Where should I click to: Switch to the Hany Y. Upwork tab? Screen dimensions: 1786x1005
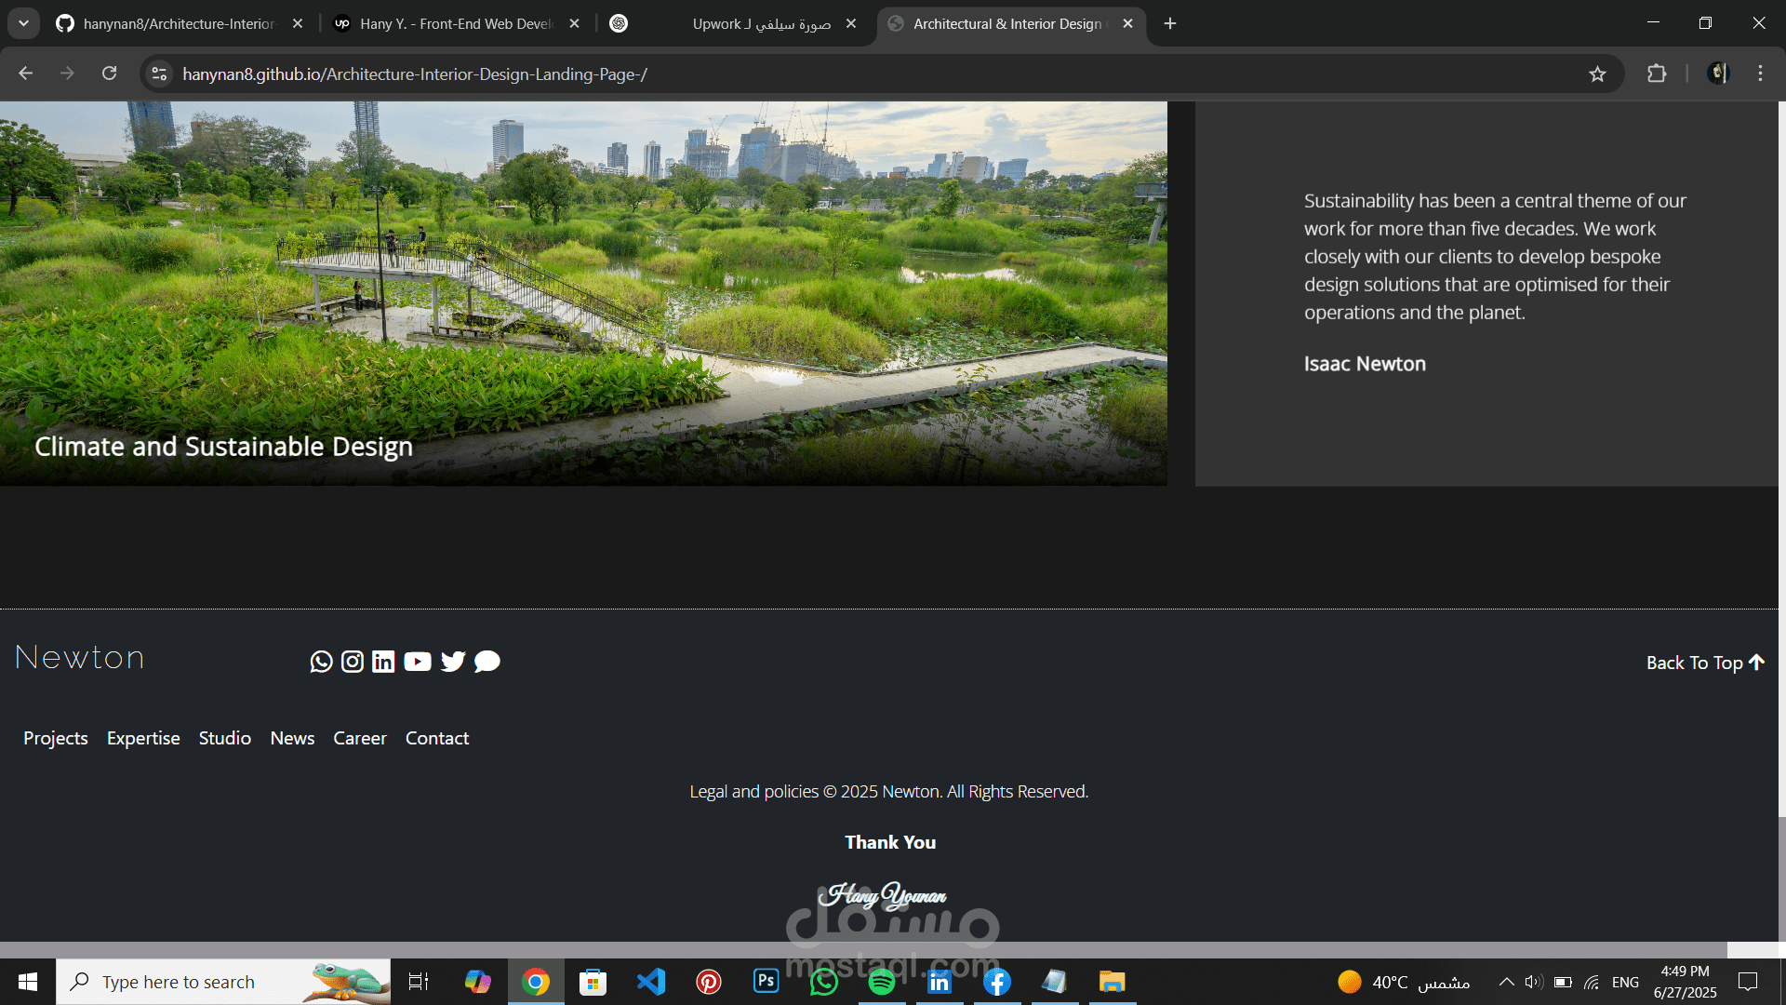coord(456,24)
